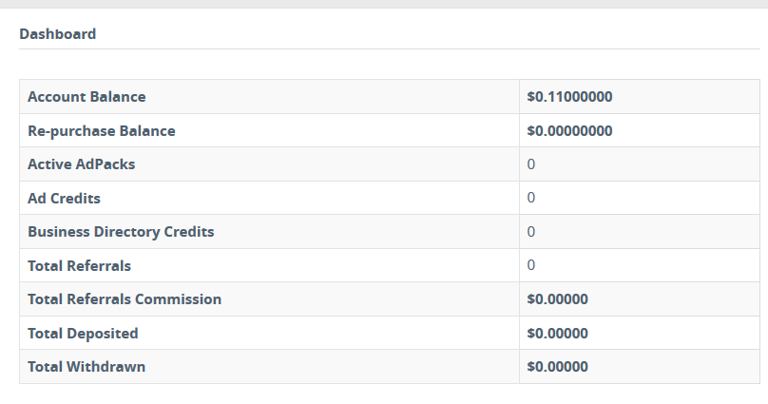Select the Total Referrals label
The height and width of the screenshot is (404, 768).
tap(80, 265)
